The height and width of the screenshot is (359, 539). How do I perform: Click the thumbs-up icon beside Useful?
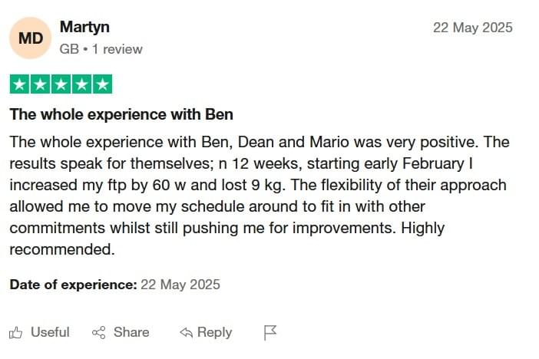coord(15,333)
